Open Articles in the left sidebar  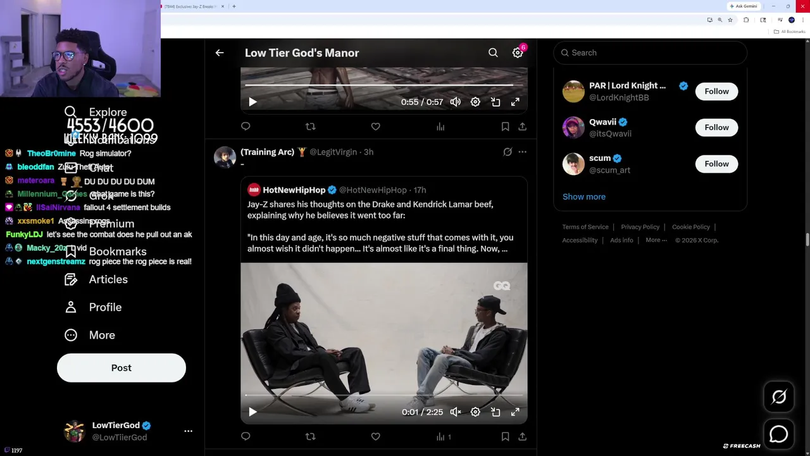click(96, 279)
